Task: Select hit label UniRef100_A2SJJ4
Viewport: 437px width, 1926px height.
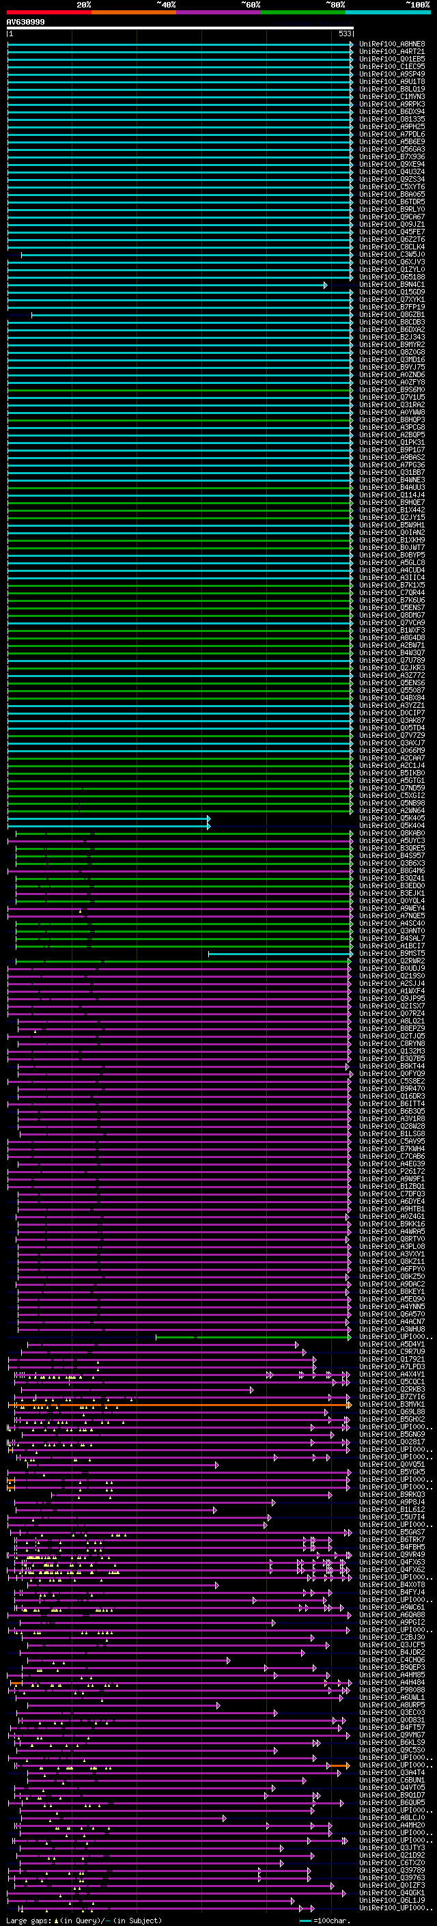Action: coord(392,984)
